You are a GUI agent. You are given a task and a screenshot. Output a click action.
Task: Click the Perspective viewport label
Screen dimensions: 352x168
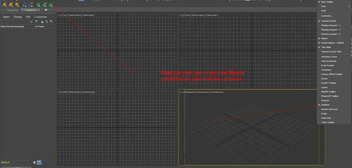click(x=190, y=92)
